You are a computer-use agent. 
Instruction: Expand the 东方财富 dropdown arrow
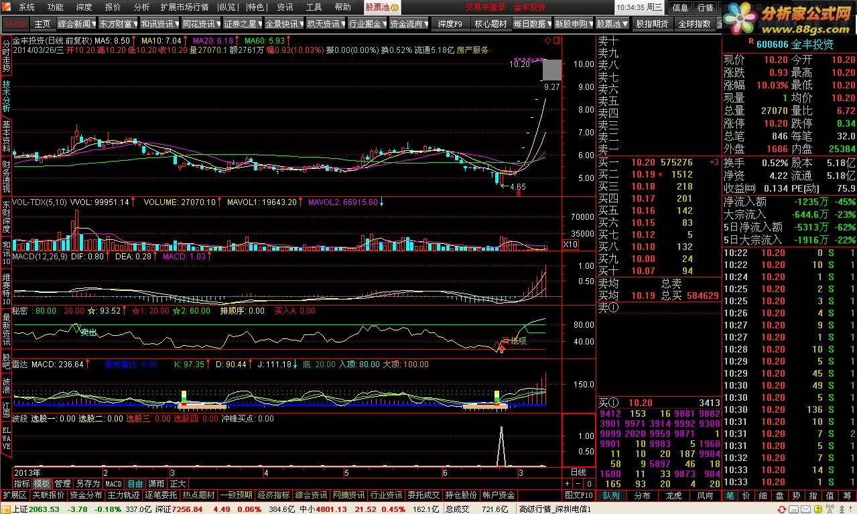136,23
